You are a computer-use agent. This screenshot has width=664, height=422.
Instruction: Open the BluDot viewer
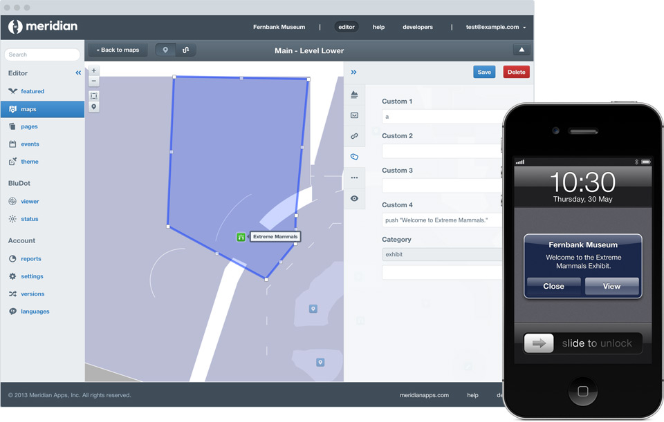(x=30, y=201)
